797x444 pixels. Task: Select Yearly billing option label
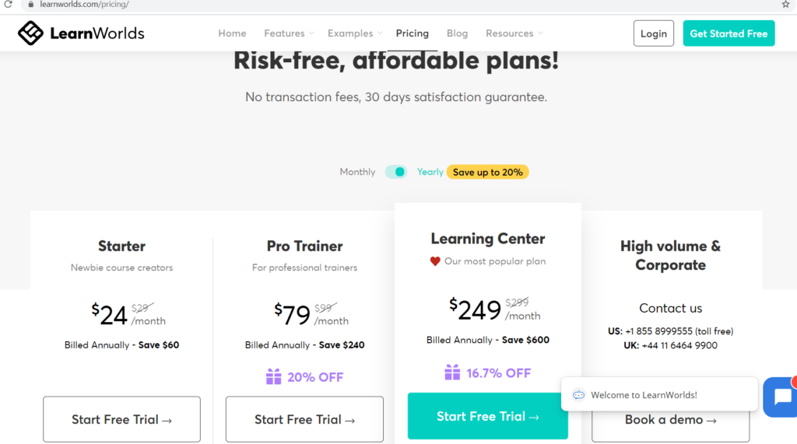(430, 172)
